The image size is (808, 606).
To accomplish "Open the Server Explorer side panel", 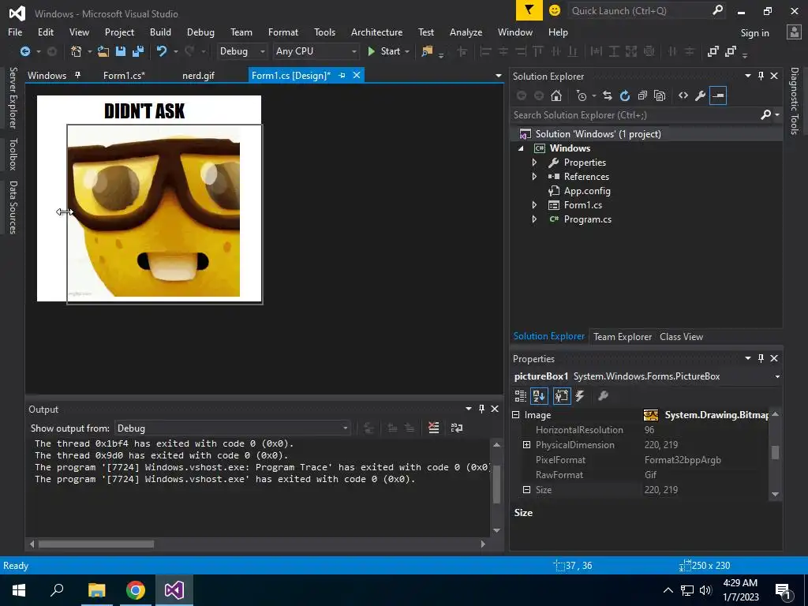I will [x=13, y=97].
